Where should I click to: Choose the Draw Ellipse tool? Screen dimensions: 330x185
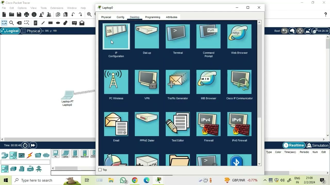pos(58,23)
